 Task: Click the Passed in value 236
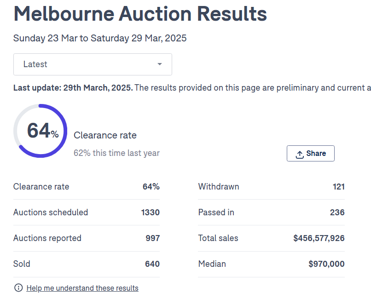(337, 213)
